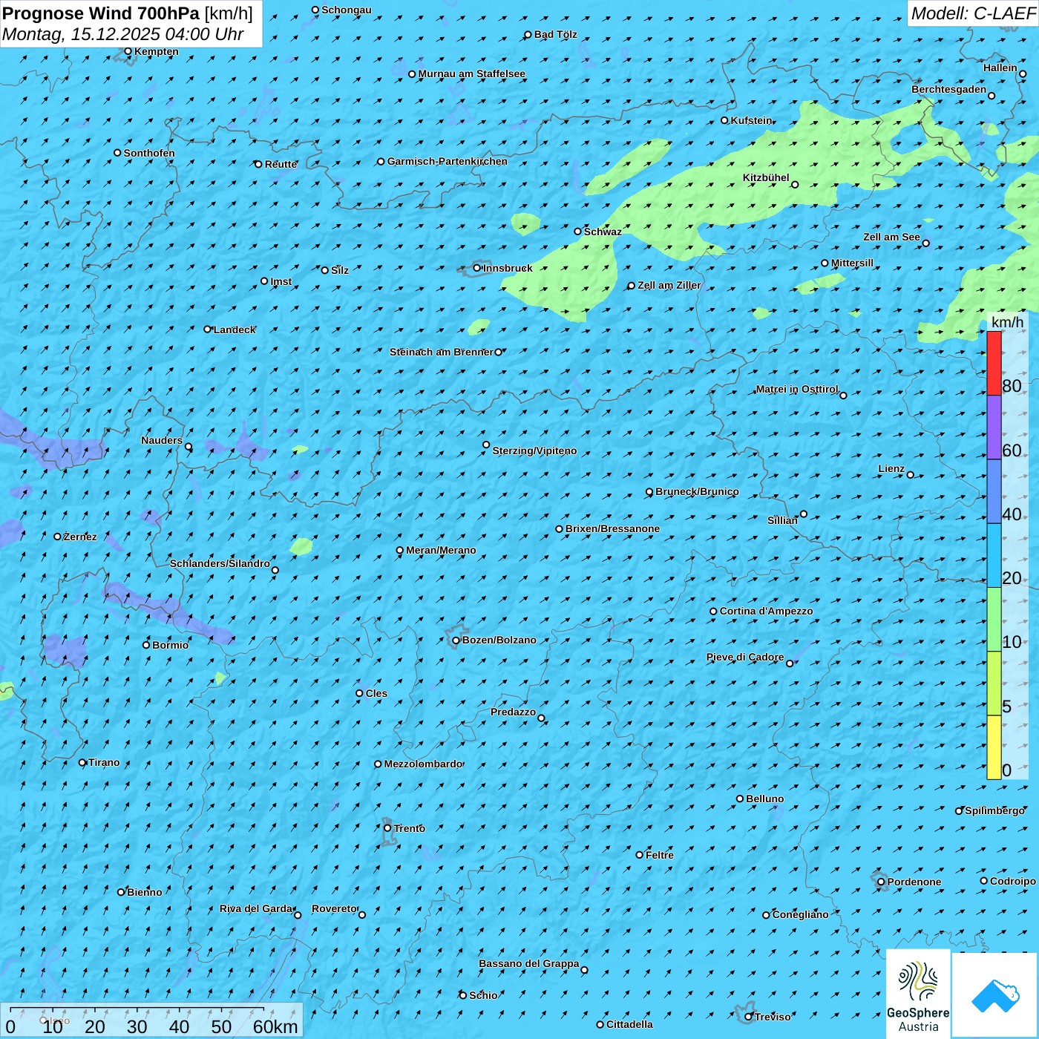Click the yellow 0–5 km/h legend band
The height and width of the screenshot is (1039, 1039).
pyautogui.click(x=994, y=747)
